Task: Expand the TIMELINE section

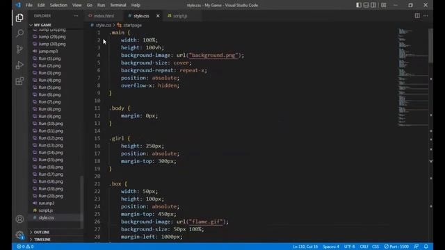Action: tap(56, 240)
